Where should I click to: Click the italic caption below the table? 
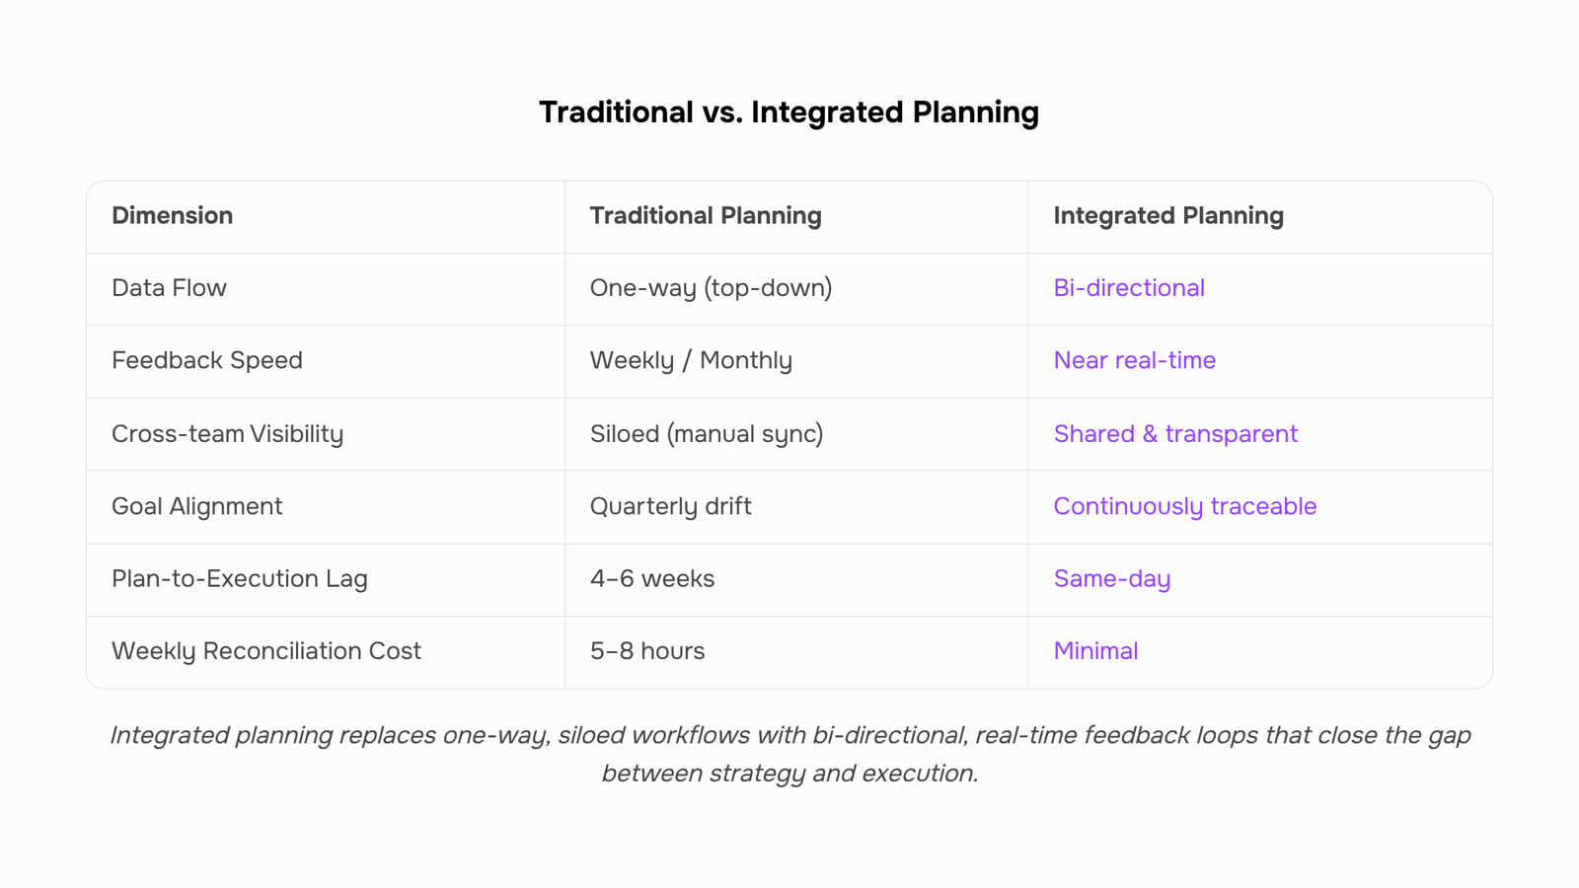point(789,754)
